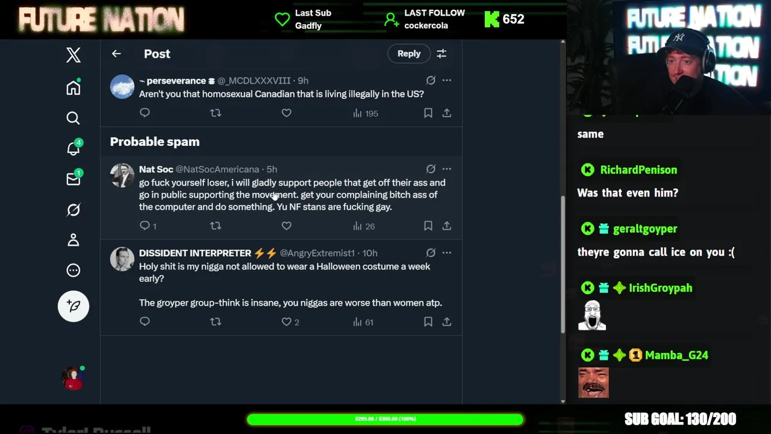
Task: Open Grok icon in sidebar
Action: point(73,210)
